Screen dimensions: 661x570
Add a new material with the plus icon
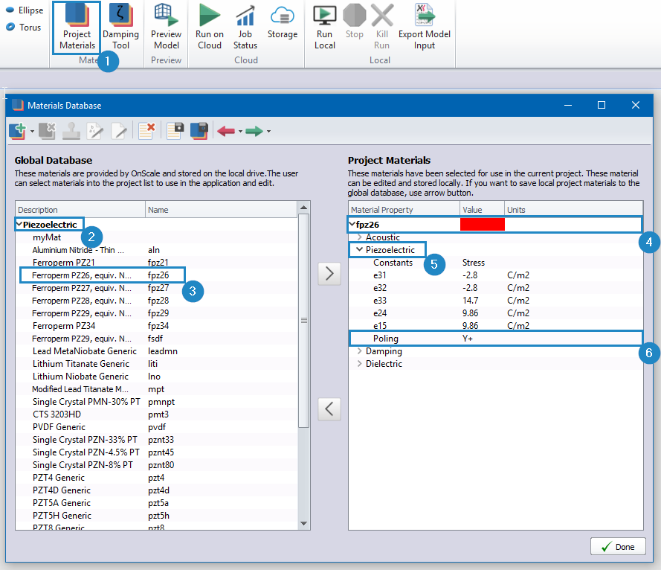pos(18,131)
